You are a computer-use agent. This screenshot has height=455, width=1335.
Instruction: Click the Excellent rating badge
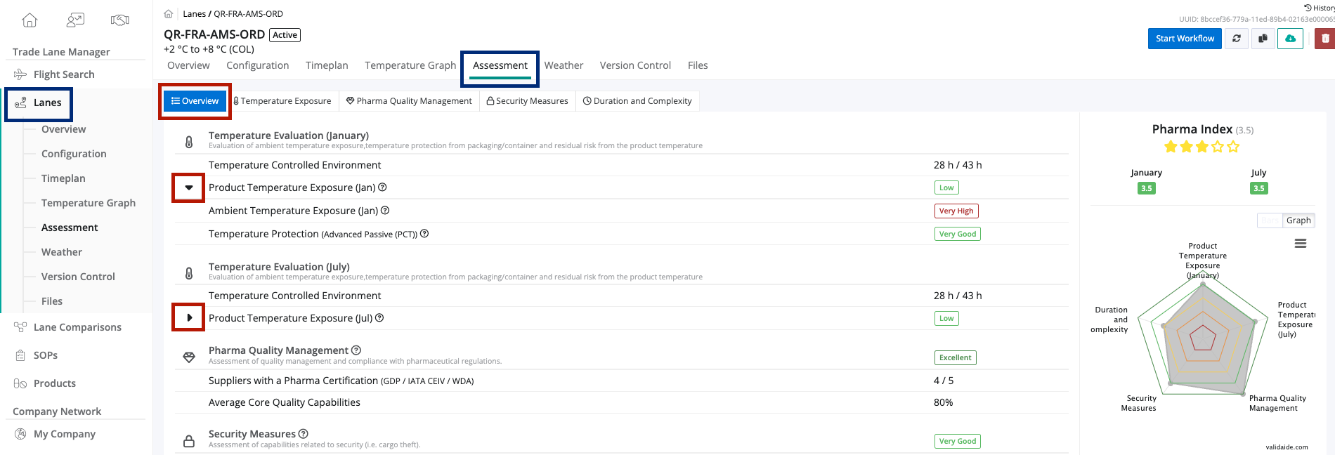[956, 357]
